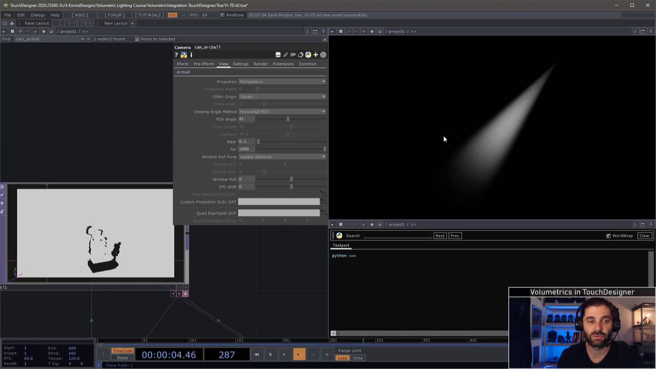
Task: Toggle the orange O|I power button
Action: pyautogui.click(x=173, y=15)
